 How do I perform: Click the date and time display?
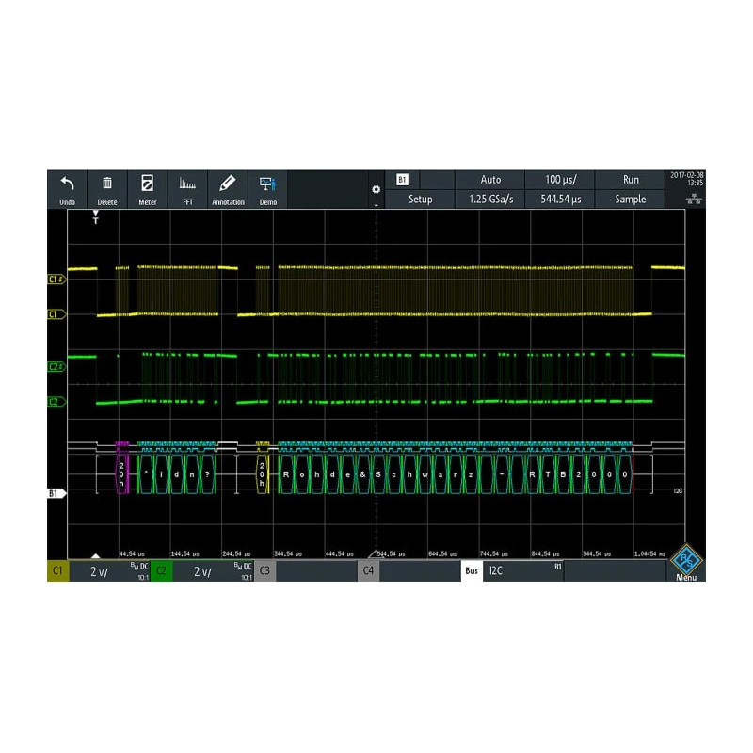687,179
